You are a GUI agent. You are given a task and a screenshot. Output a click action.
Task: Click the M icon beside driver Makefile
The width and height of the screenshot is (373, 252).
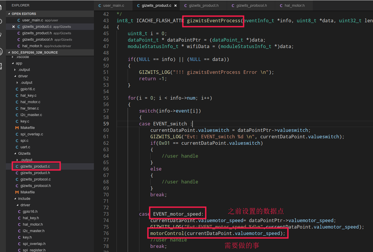coord(17,127)
